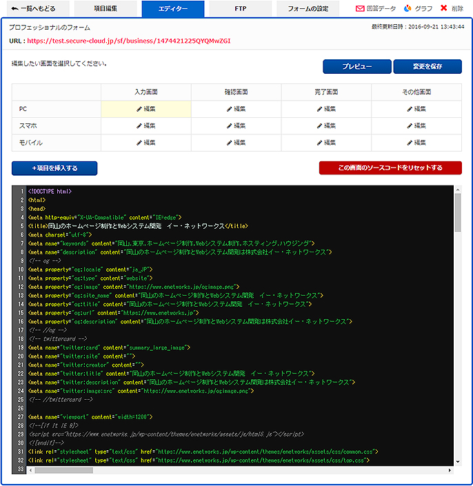Click the twitter:card meta line
473x486 pixels.
tap(109, 347)
